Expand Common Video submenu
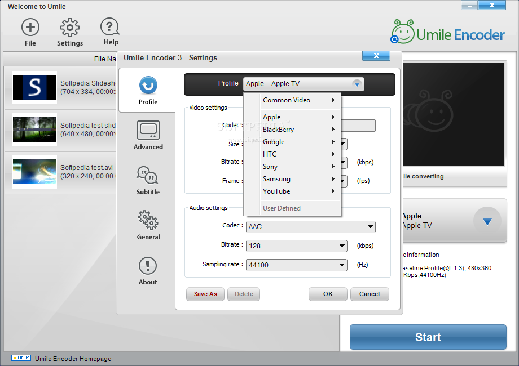Screen dimensions: 519x366 point(300,100)
